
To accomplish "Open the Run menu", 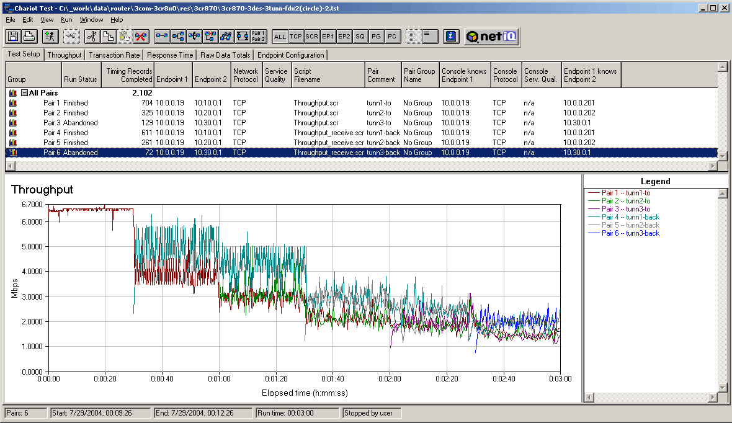I will click(66, 20).
